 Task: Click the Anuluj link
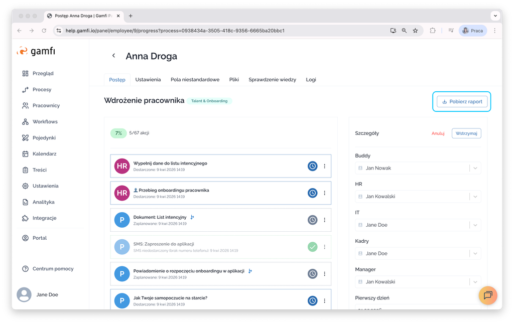(x=438, y=133)
